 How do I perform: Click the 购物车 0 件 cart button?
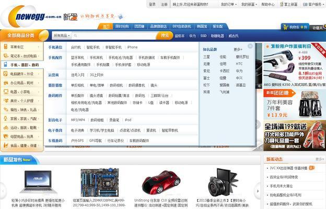coord(295,27)
